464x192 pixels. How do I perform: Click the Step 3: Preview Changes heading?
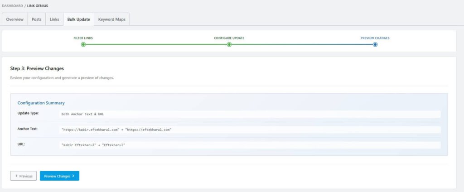pos(37,68)
